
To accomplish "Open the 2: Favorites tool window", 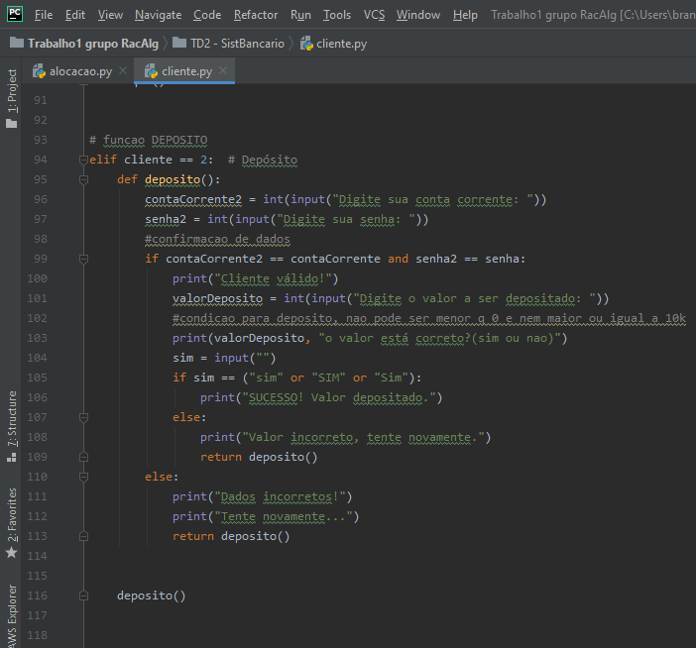I will (12, 515).
